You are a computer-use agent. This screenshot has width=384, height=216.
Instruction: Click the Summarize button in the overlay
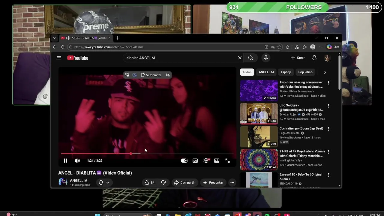151,75
